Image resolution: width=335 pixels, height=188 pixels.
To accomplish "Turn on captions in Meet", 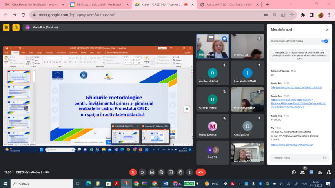I will pyautogui.click(x=152, y=172).
